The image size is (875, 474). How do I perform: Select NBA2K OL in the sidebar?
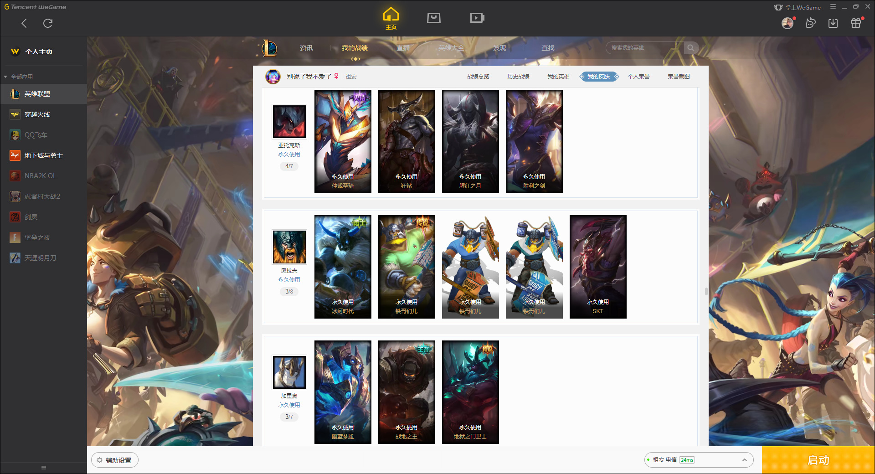pyautogui.click(x=44, y=176)
